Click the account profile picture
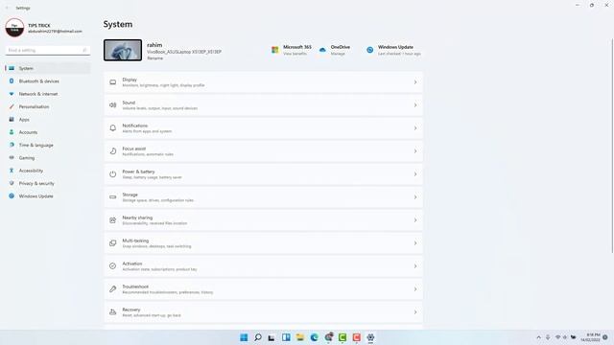 pos(15,28)
